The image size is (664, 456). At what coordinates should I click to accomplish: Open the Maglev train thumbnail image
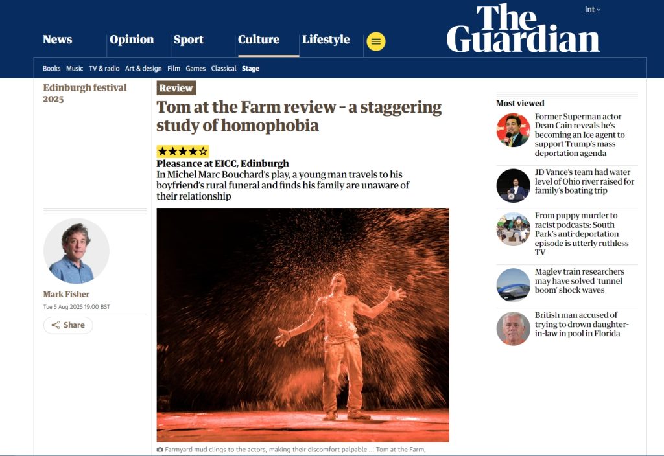[x=514, y=285]
